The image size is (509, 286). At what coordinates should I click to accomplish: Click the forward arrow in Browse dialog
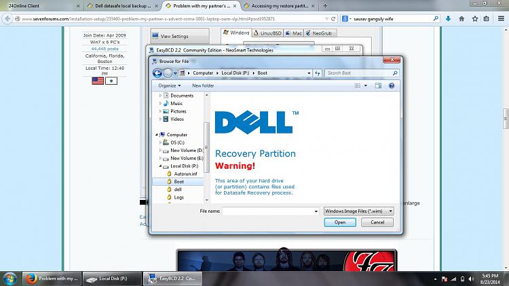[x=168, y=73]
